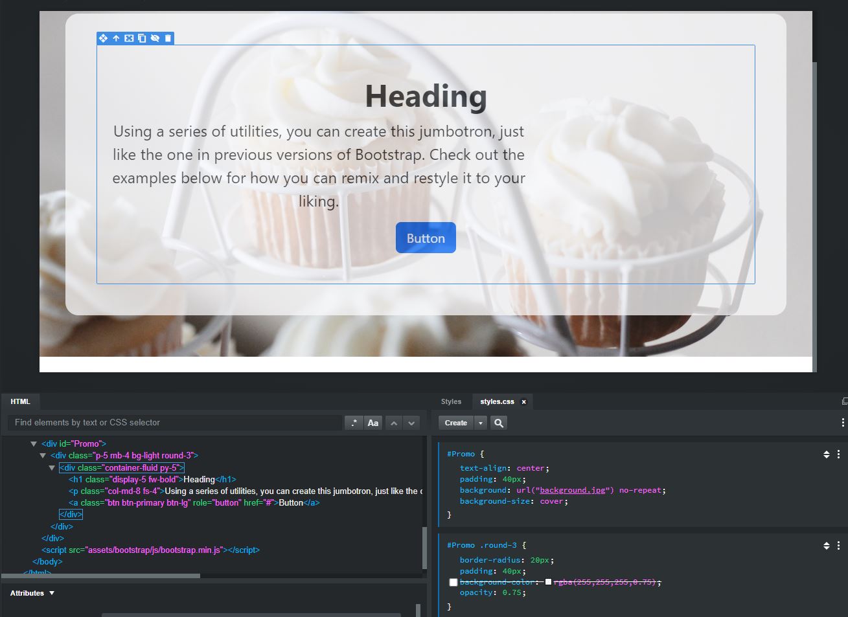Image resolution: width=848 pixels, height=617 pixels.
Task: Hide the selected element with crossed-eye icon
Action: [155, 38]
